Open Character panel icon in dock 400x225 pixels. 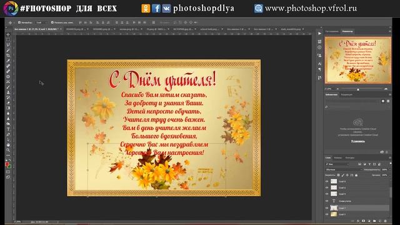pos(319,64)
